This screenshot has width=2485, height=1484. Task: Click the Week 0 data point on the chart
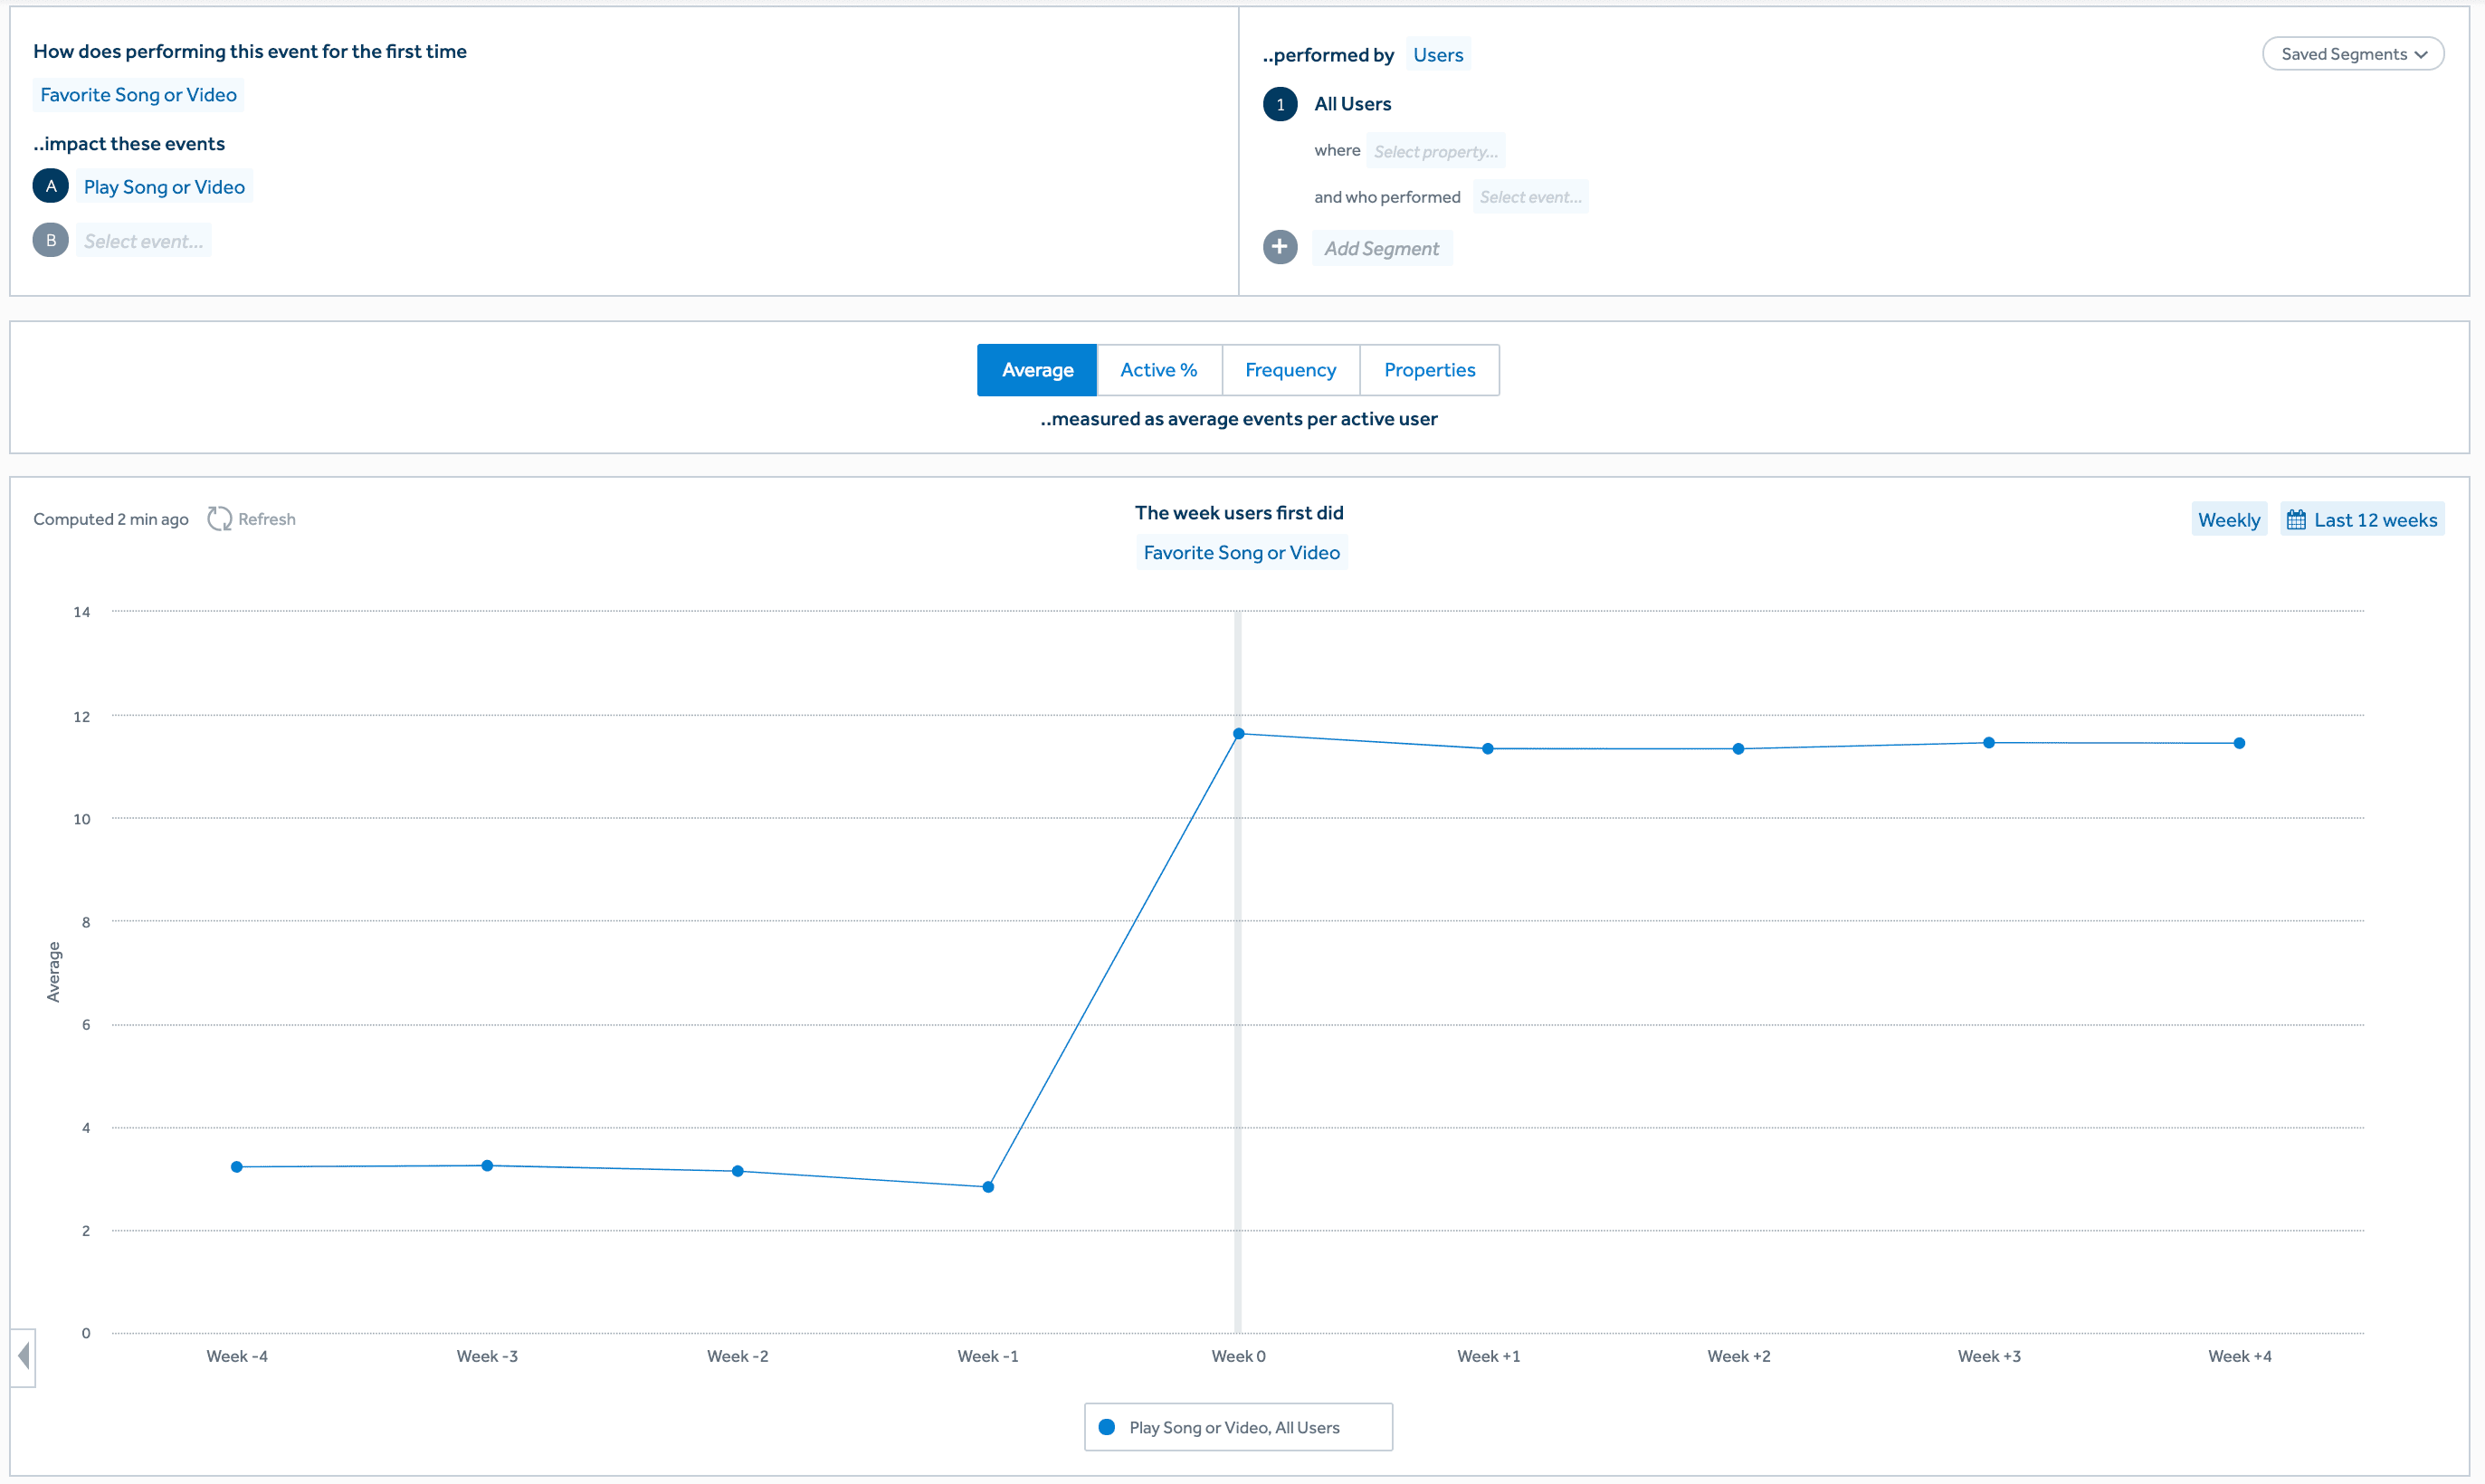(1238, 734)
